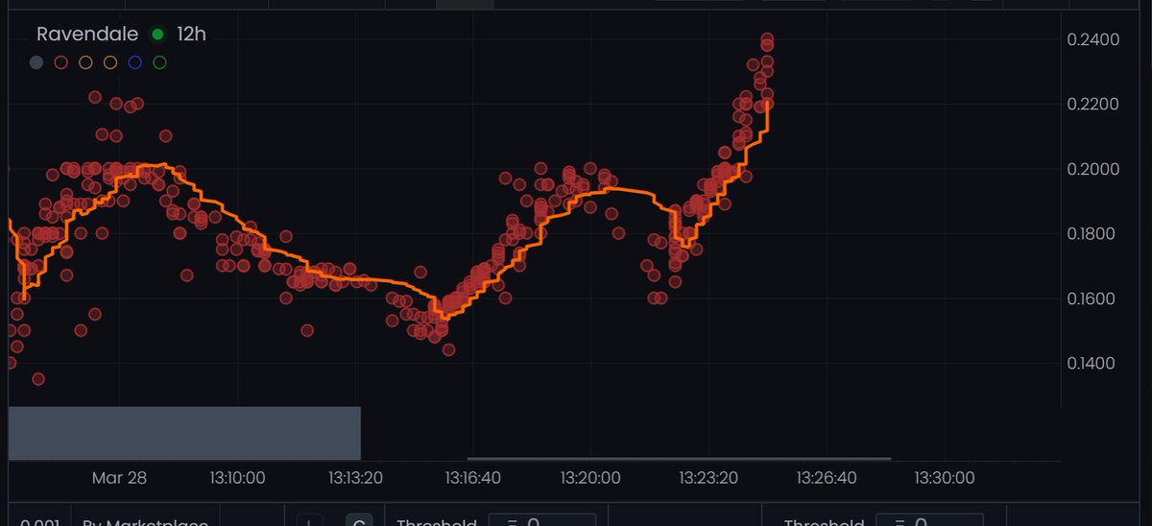This screenshot has height=526, width=1152.
Task: Click the 0.1400 price axis label
Action: tap(1092, 363)
